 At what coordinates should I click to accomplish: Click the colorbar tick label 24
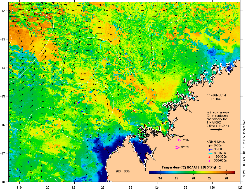[x=160, y=178]
